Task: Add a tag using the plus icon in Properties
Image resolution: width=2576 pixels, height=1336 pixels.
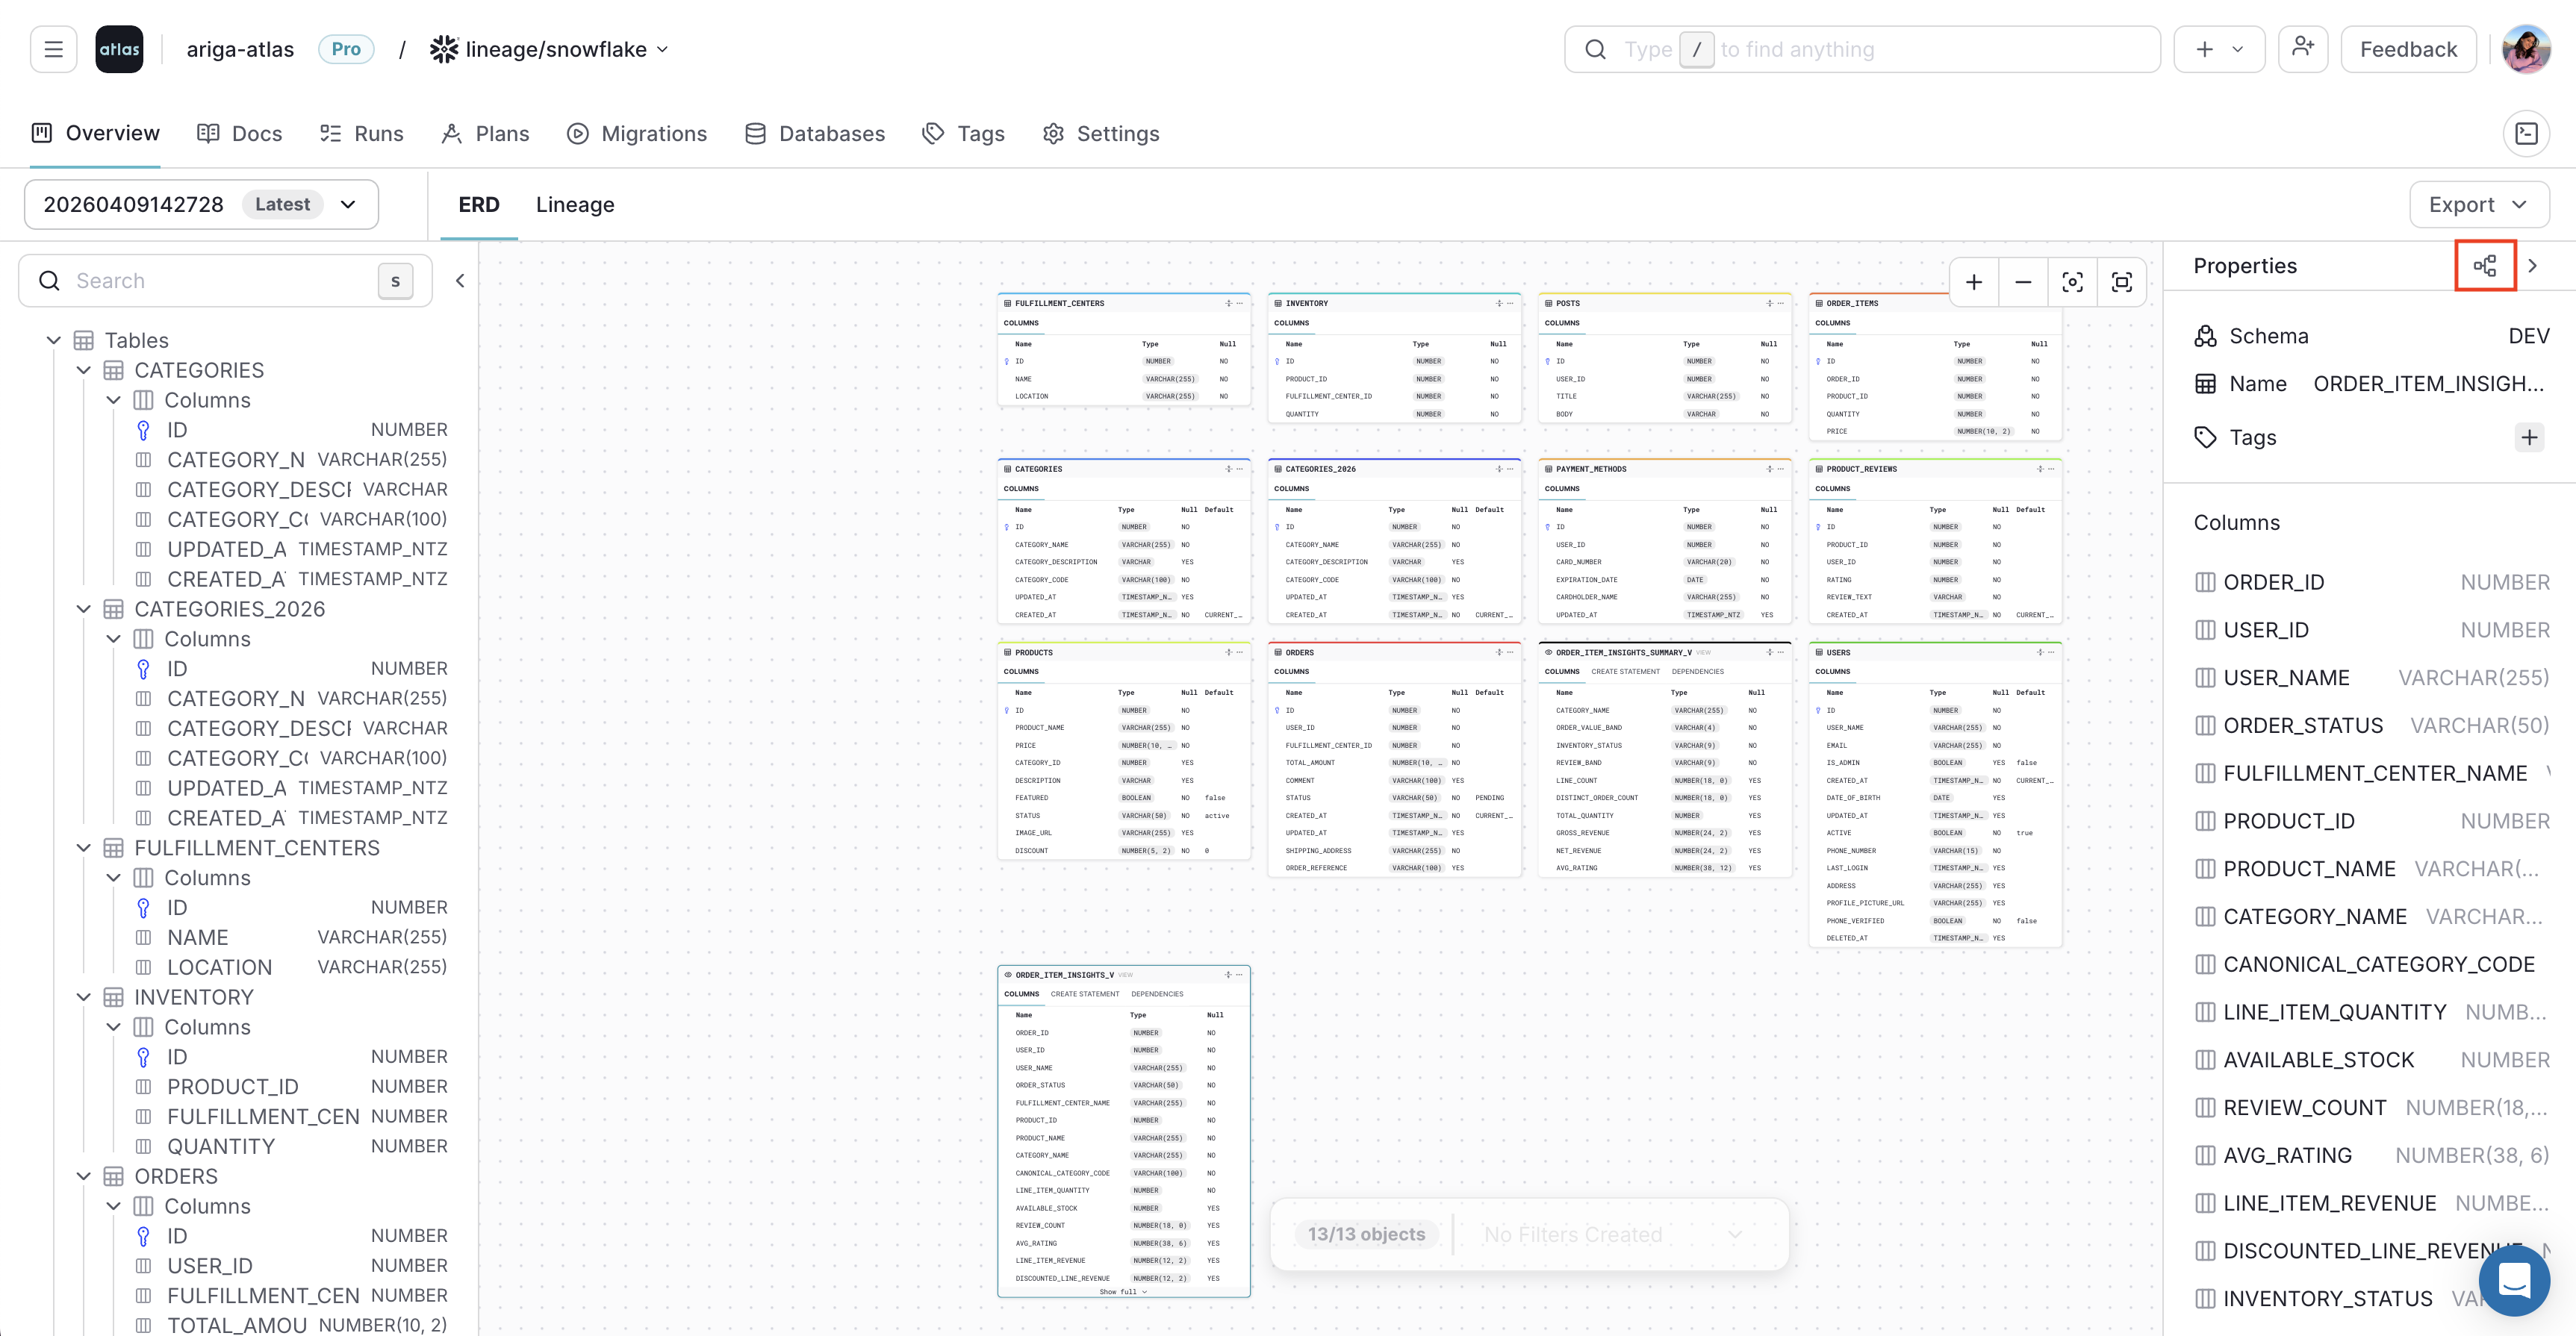Action: click(x=2530, y=437)
